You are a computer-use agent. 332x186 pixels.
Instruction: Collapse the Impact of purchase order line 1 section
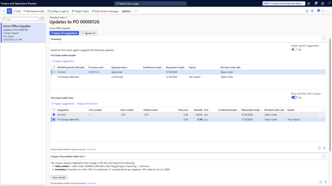click(x=323, y=156)
